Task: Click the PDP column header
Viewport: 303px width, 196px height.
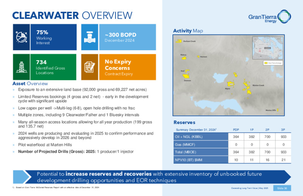Action: point(236,130)
